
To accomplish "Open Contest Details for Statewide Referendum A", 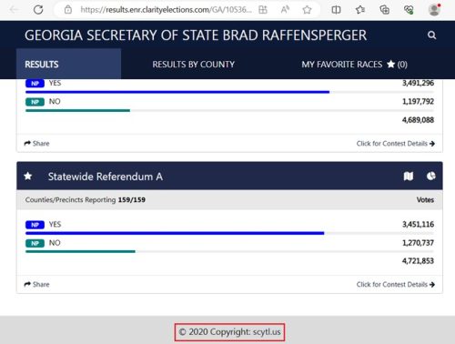I will (396, 284).
